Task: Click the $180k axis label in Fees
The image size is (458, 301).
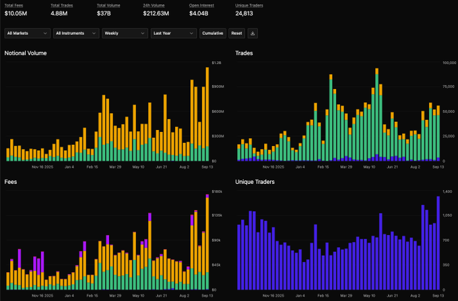Action: 217,191
